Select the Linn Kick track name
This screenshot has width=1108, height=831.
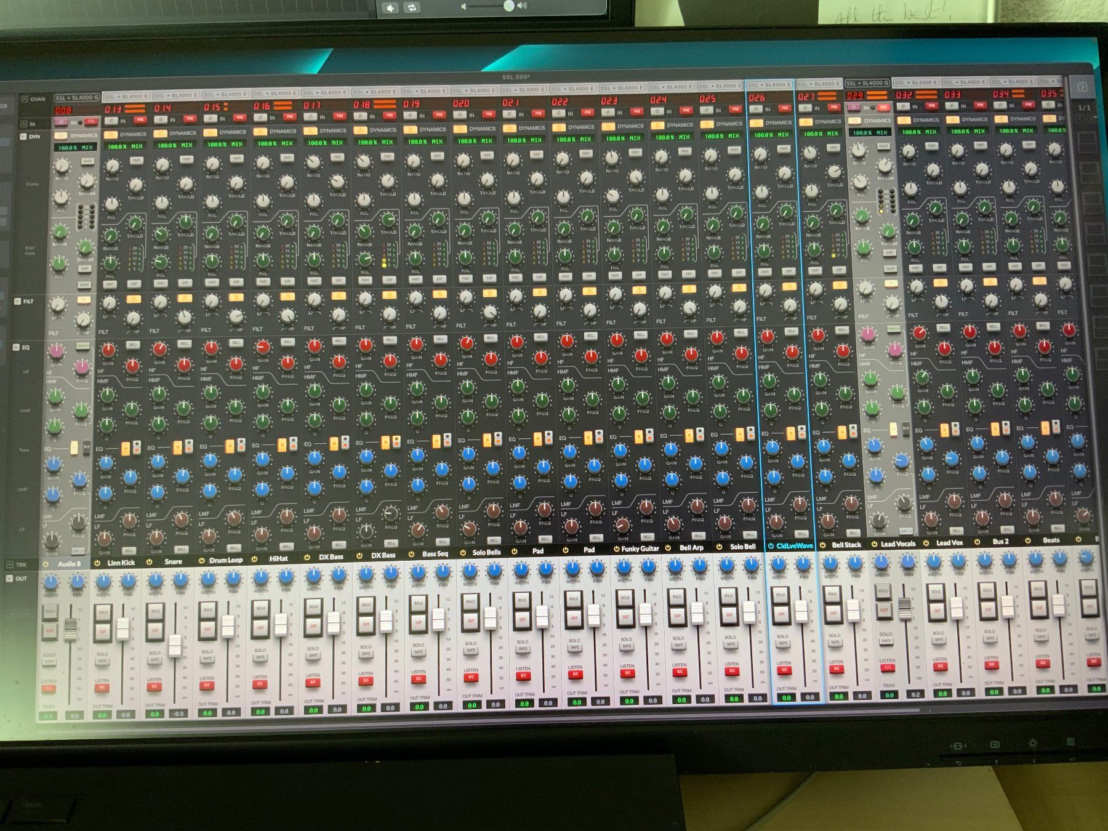(x=121, y=563)
